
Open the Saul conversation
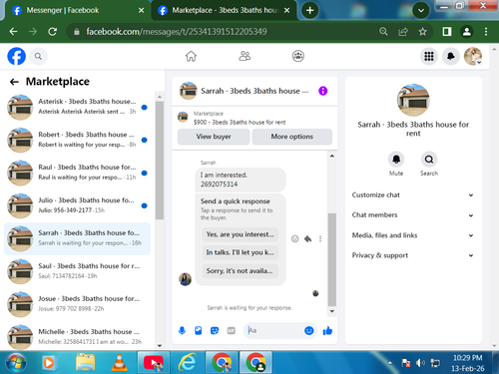(77, 271)
